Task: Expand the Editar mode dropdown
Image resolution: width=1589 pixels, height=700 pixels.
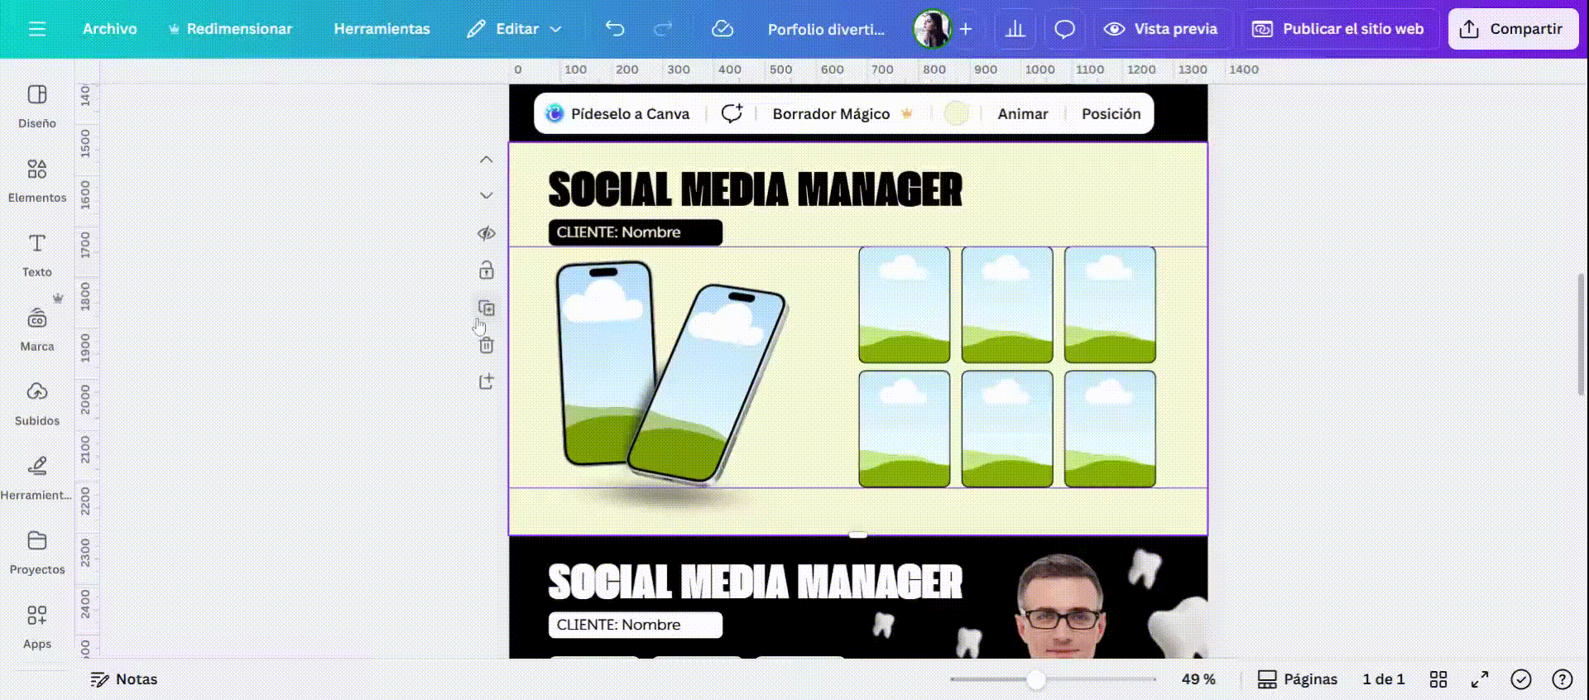Action: [514, 29]
